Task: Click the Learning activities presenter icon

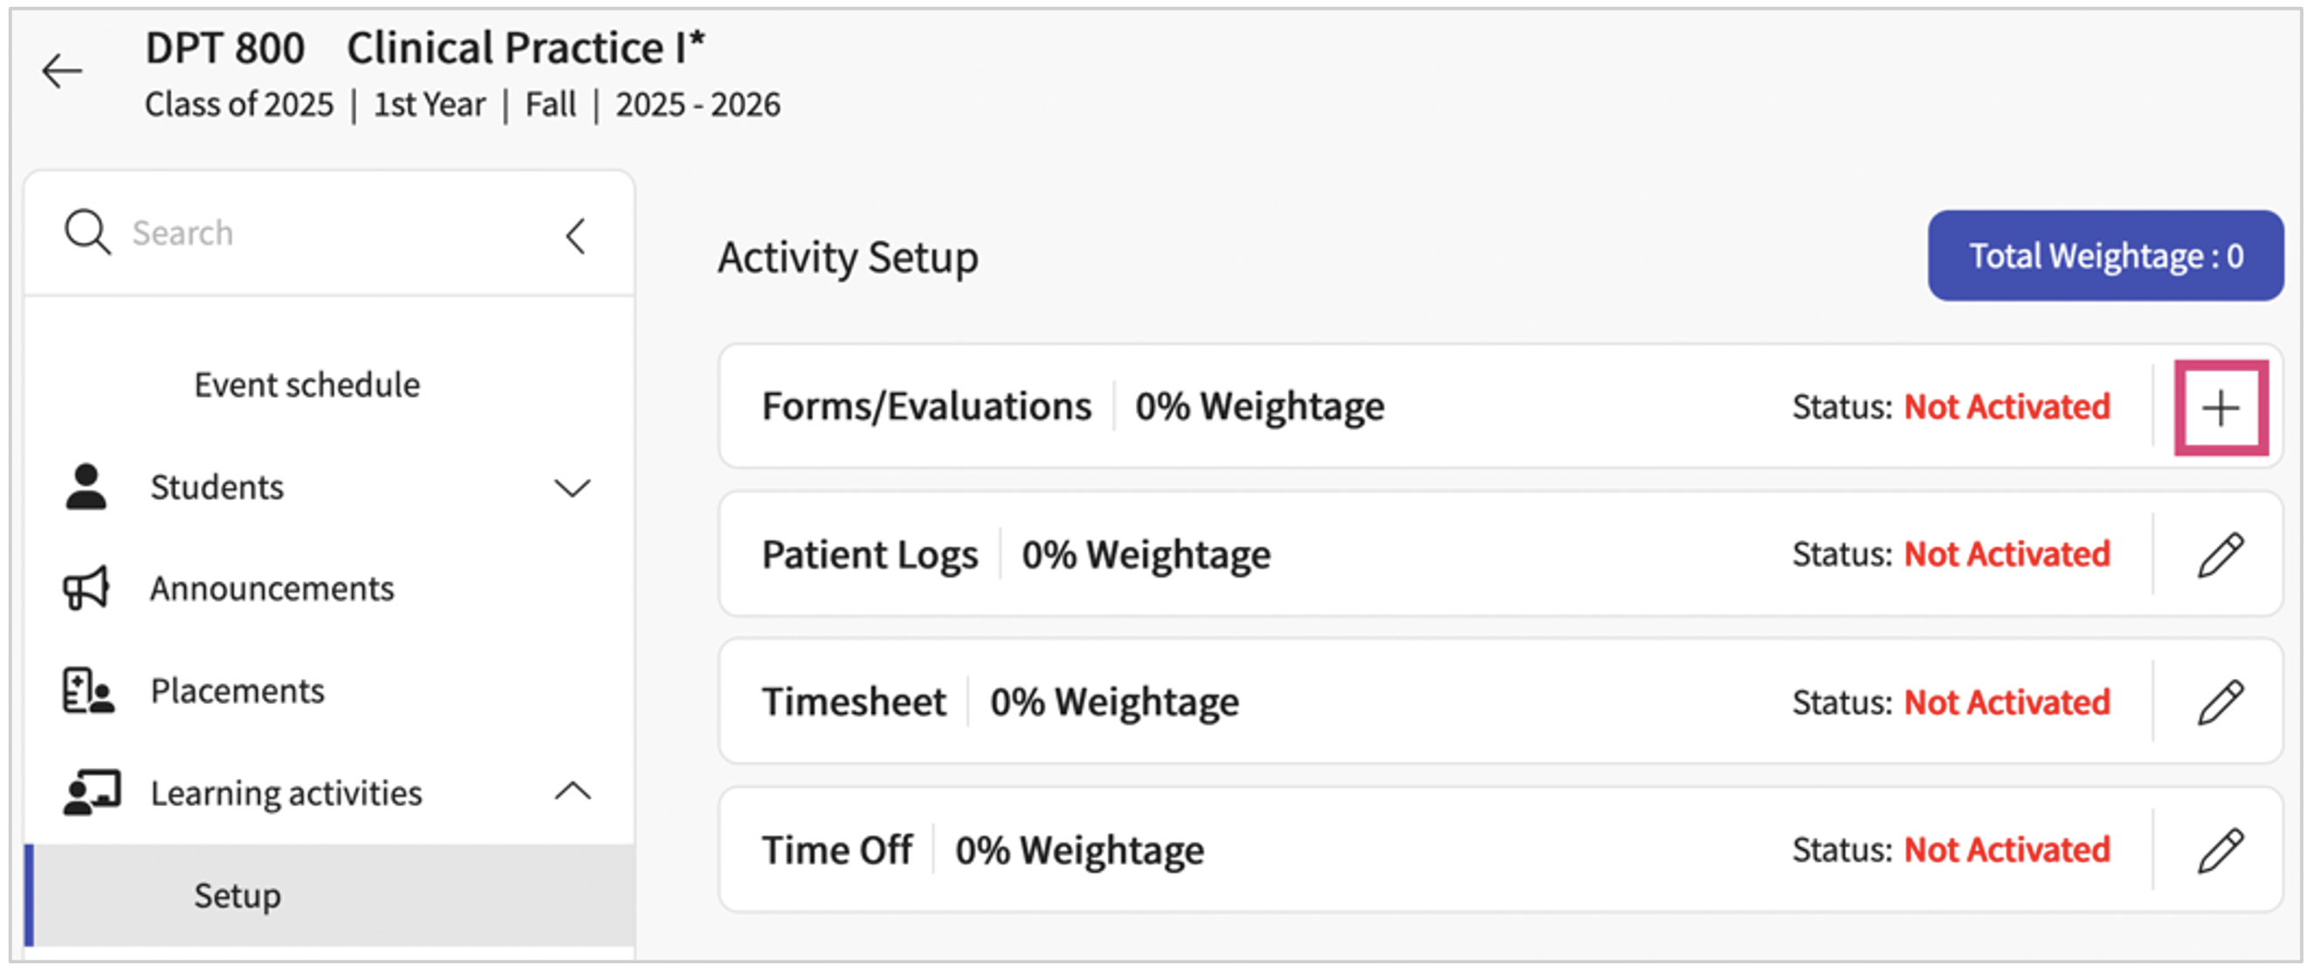Action: (x=91, y=792)
